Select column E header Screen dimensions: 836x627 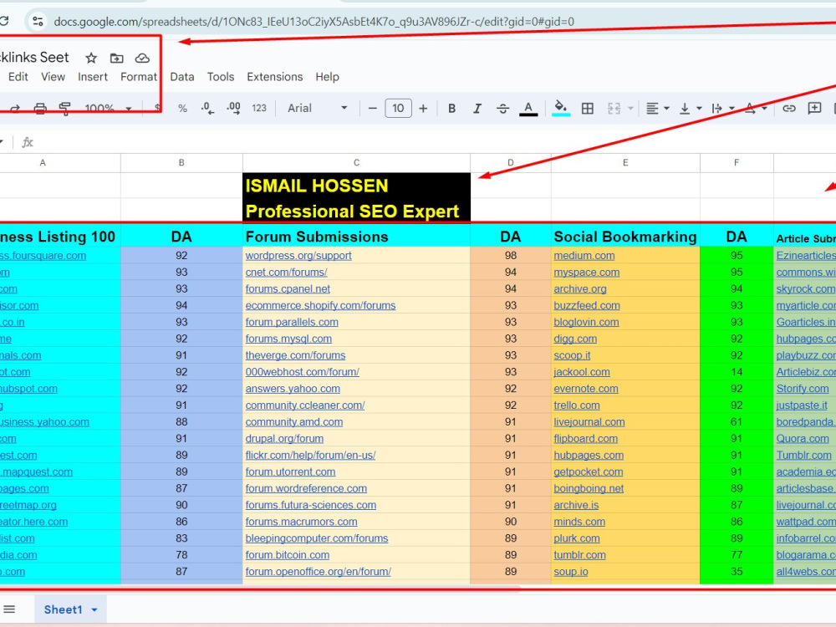tap(625, 163)
